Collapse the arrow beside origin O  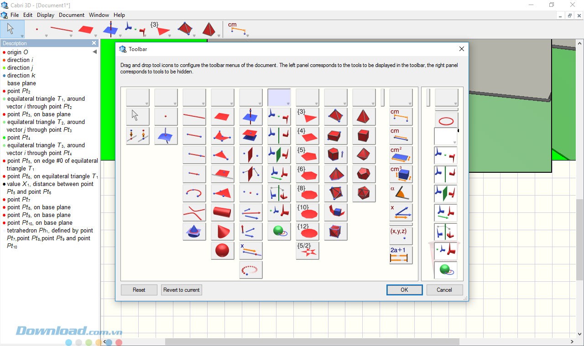94,52
